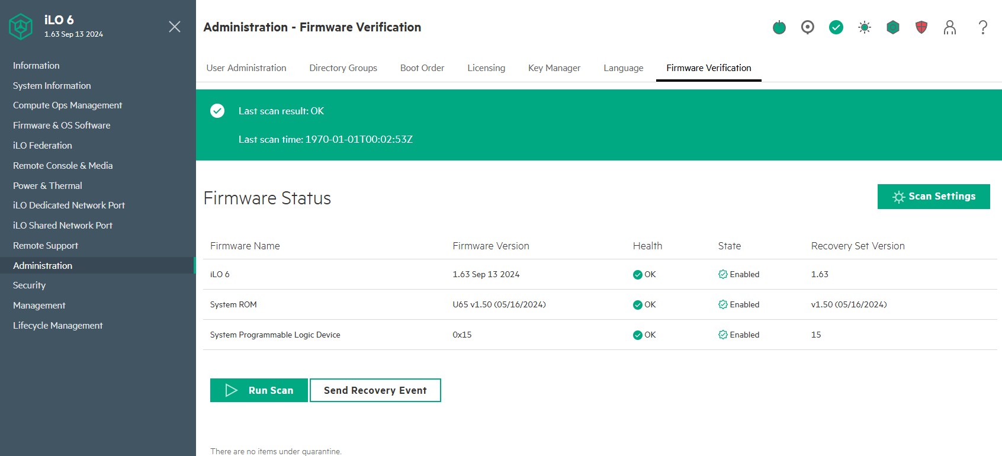Open help via question mark icon
Screen dimensions: 1002x456
coord(983,27)
